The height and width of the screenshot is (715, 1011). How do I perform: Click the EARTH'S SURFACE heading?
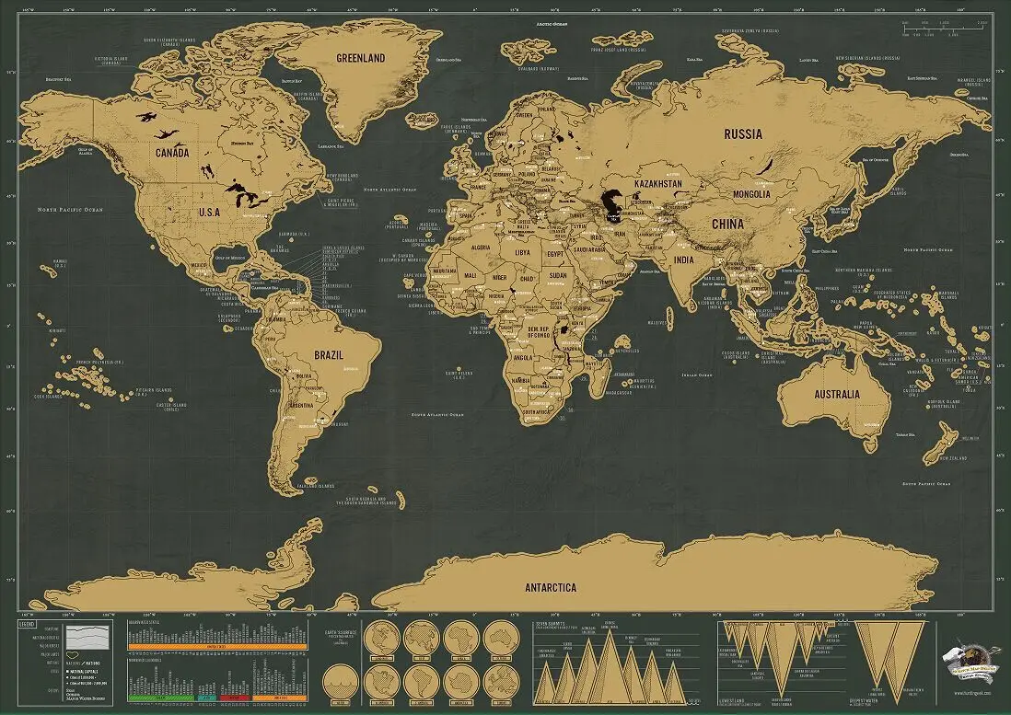(341, 632)
